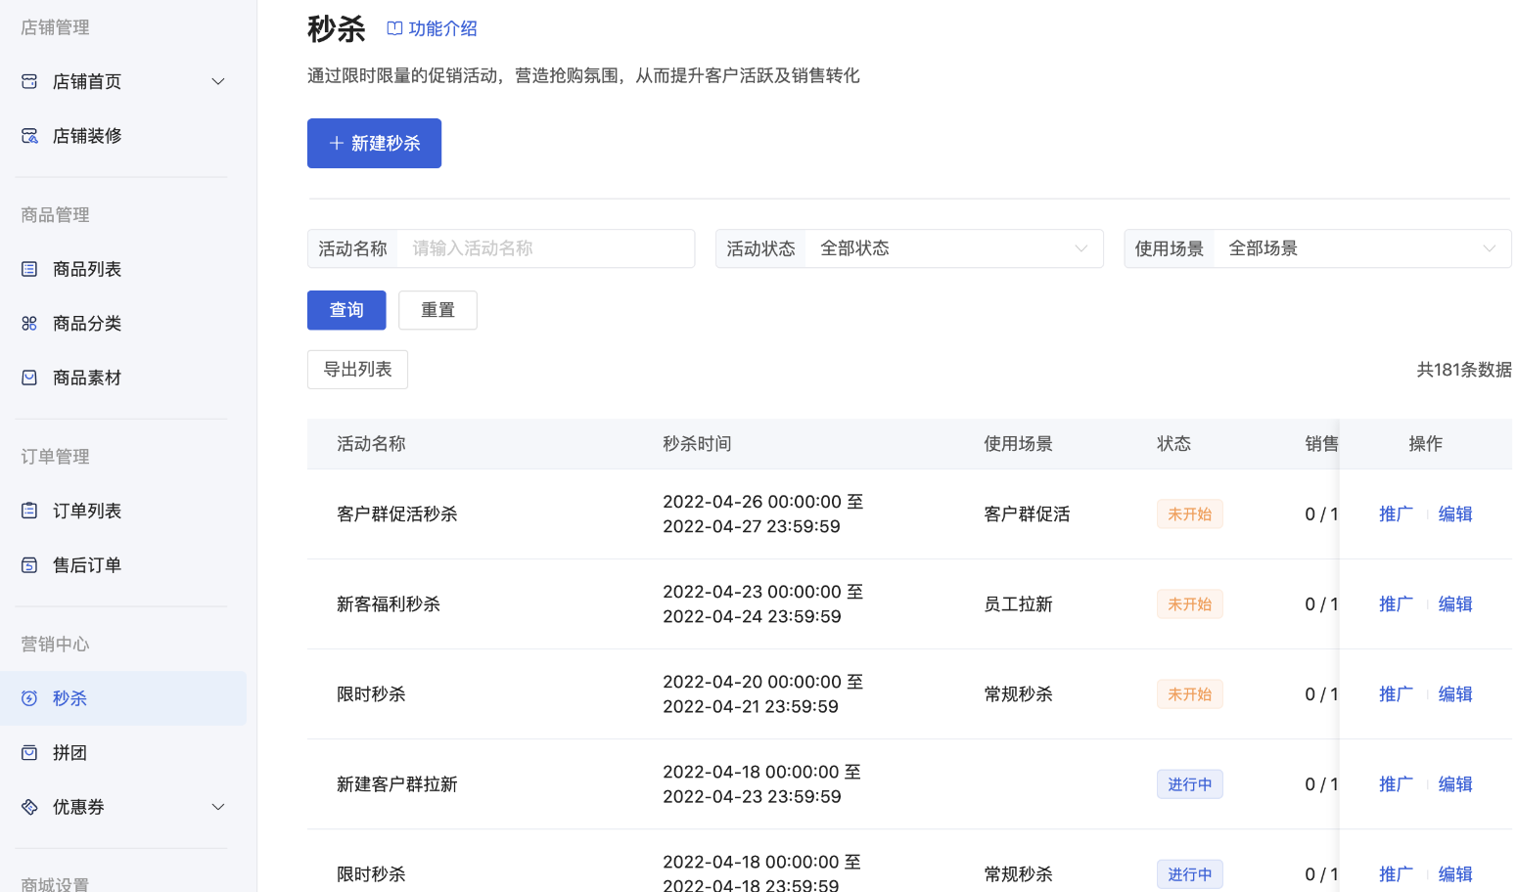
Task: Click the 活动名称 column header
Action: (371, 444)
